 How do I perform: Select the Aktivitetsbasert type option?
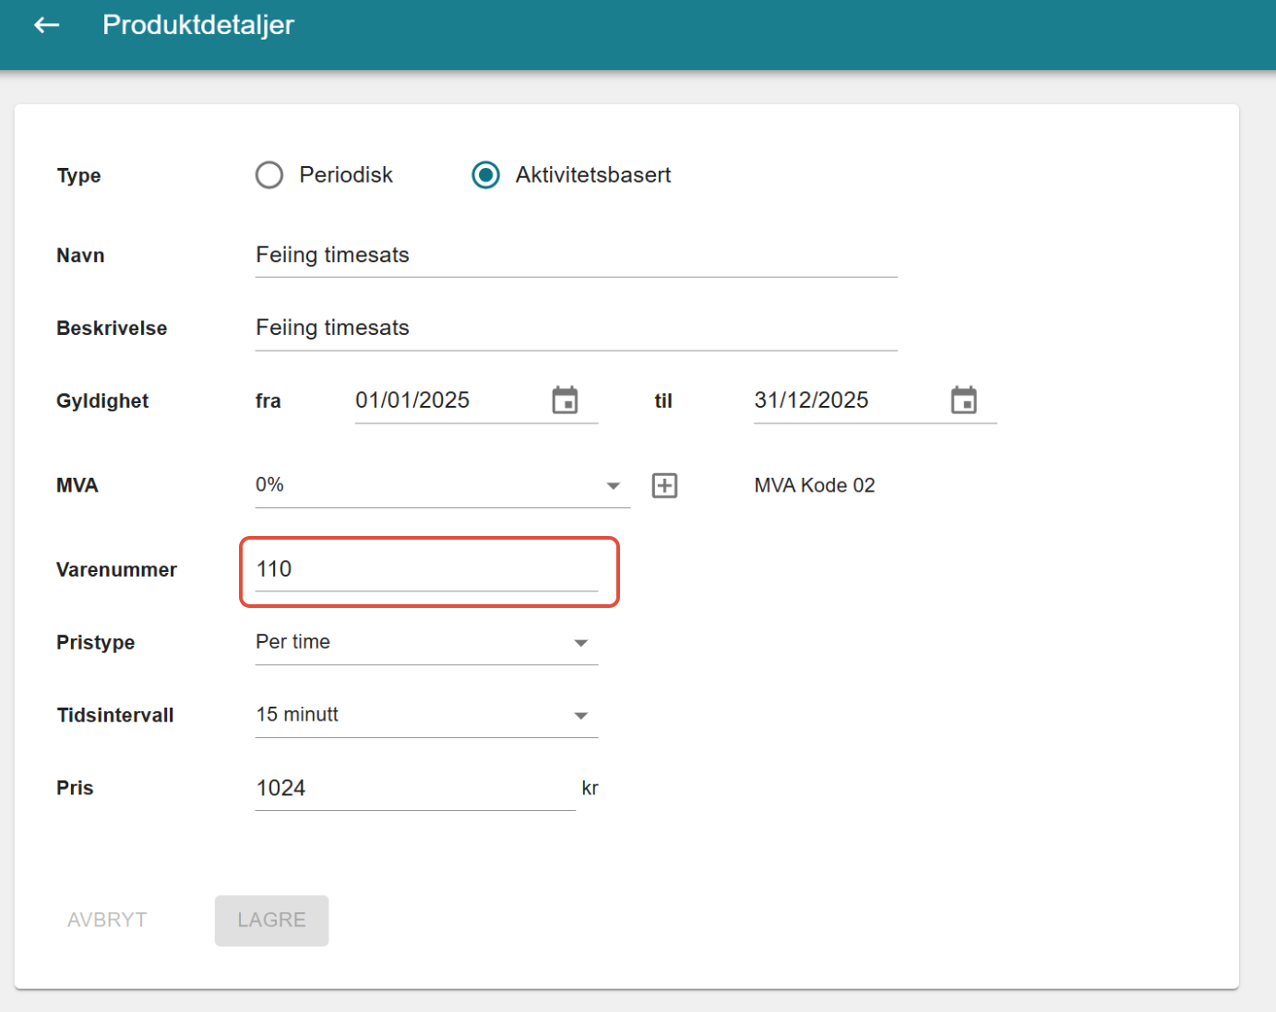[x=486, y=175]
